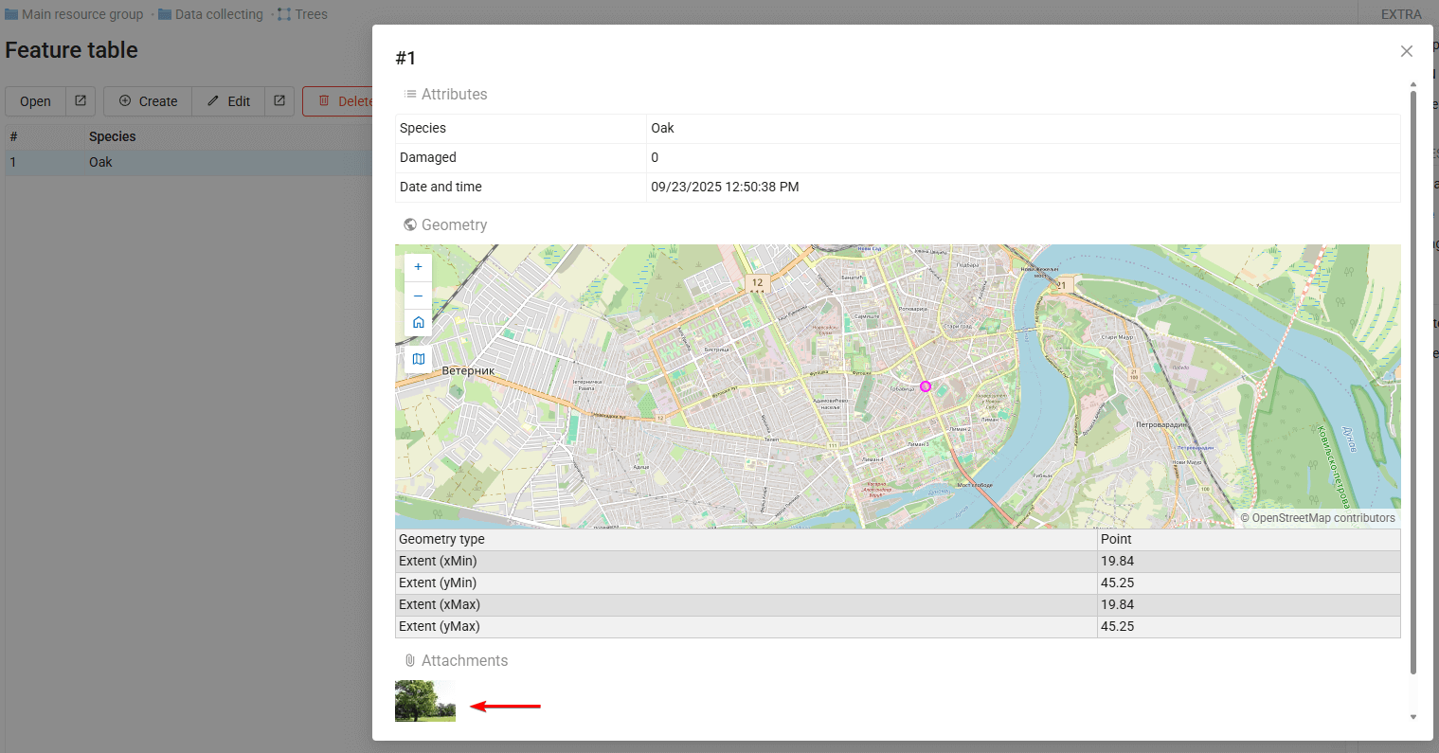The height and width of the screenshot is (753, 1439).
Task: Open the tree photo attachment thumbnail
Action: point(425,701)
